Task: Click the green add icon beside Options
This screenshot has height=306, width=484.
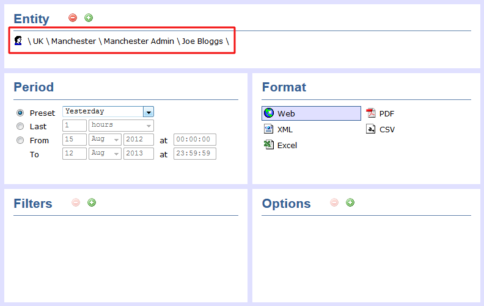Action: (x=350, y=202)
